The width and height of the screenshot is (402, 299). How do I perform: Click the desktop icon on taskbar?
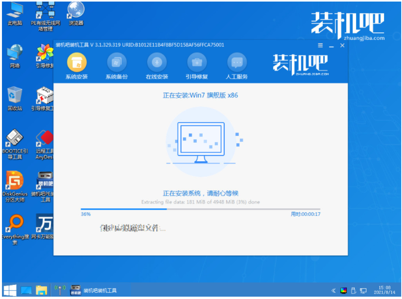[x=26, y=290]
